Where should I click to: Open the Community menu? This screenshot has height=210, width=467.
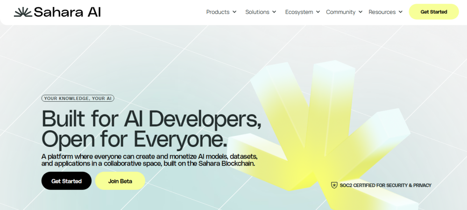point(341,12)
